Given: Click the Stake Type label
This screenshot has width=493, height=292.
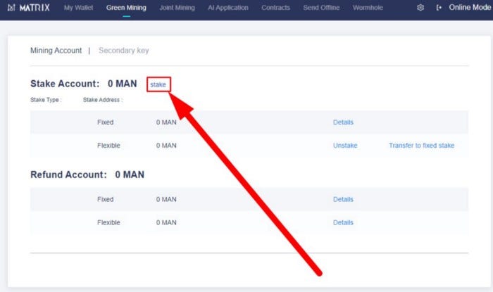Looking at the screenshot, I should coord(46,100).
